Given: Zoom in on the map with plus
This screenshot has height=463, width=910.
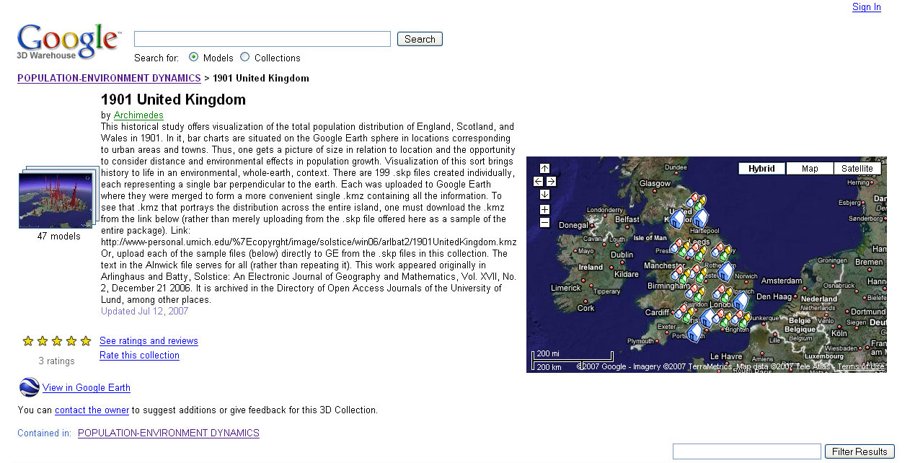Looking at the screenshot, I should pyautogui.click(x=544, y=210).
